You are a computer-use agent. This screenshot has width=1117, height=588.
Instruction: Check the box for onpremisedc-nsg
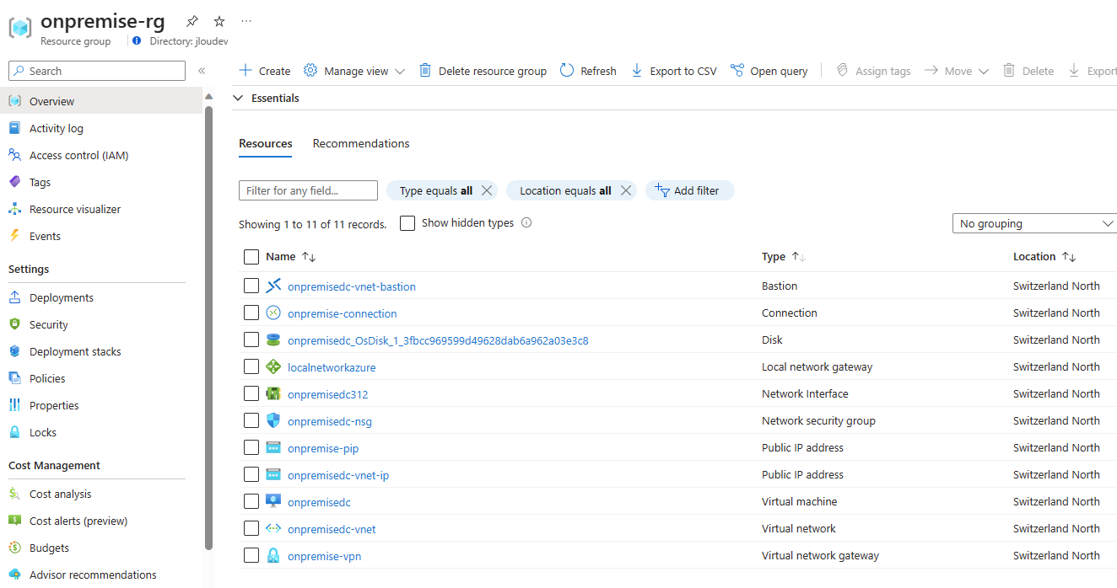coord(251,421)
